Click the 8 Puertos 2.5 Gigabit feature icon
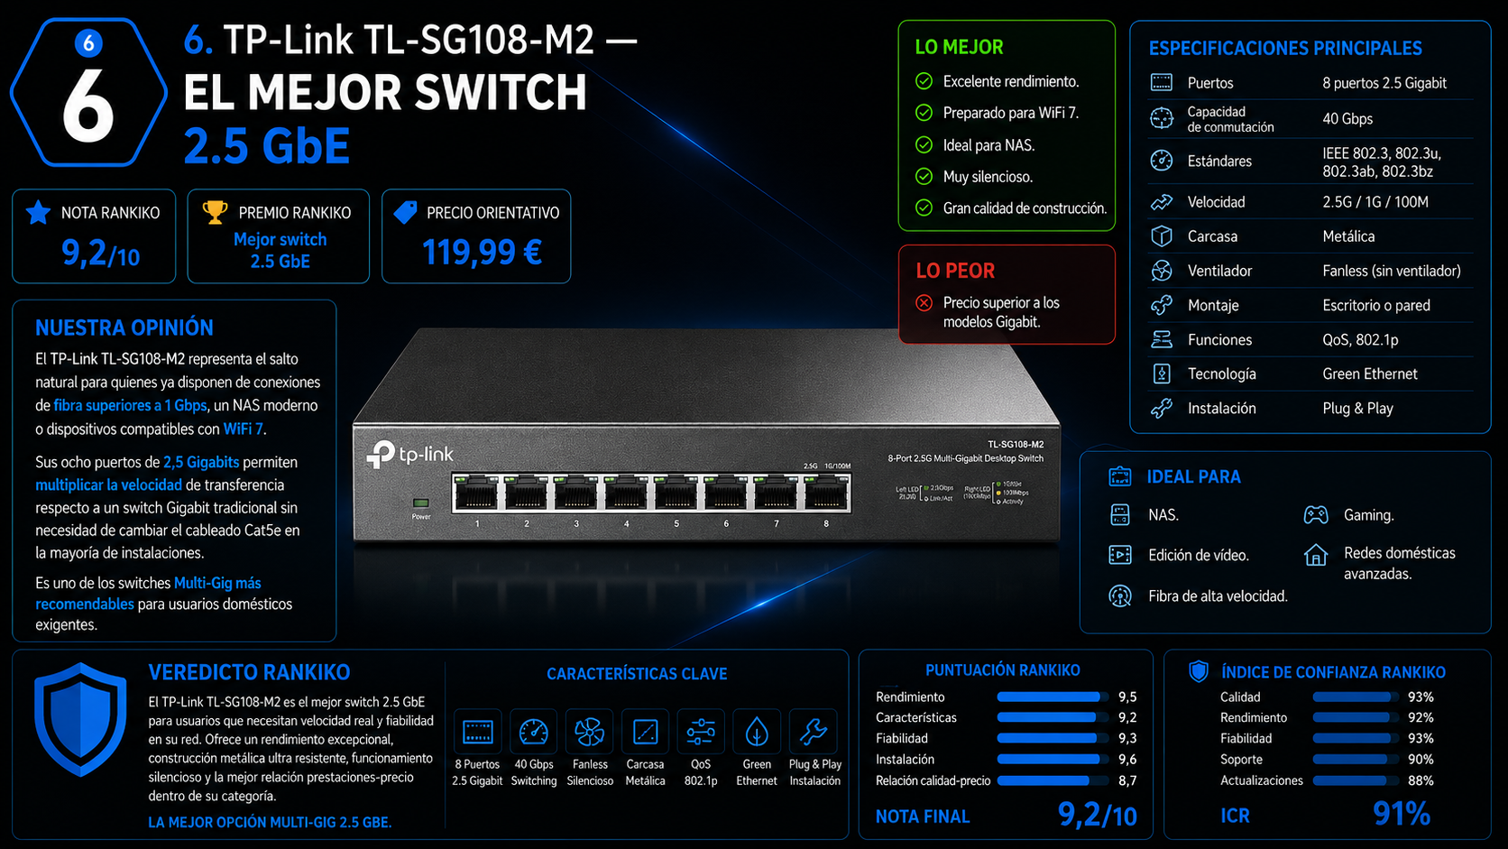Screen dimensions: 1508x849 [x=477, y=732]
